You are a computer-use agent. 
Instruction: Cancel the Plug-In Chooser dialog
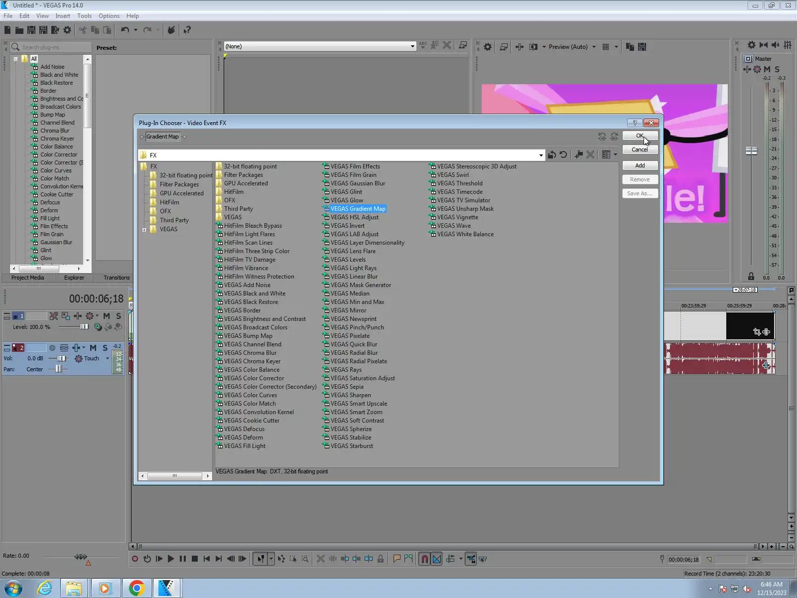point(640,149)
